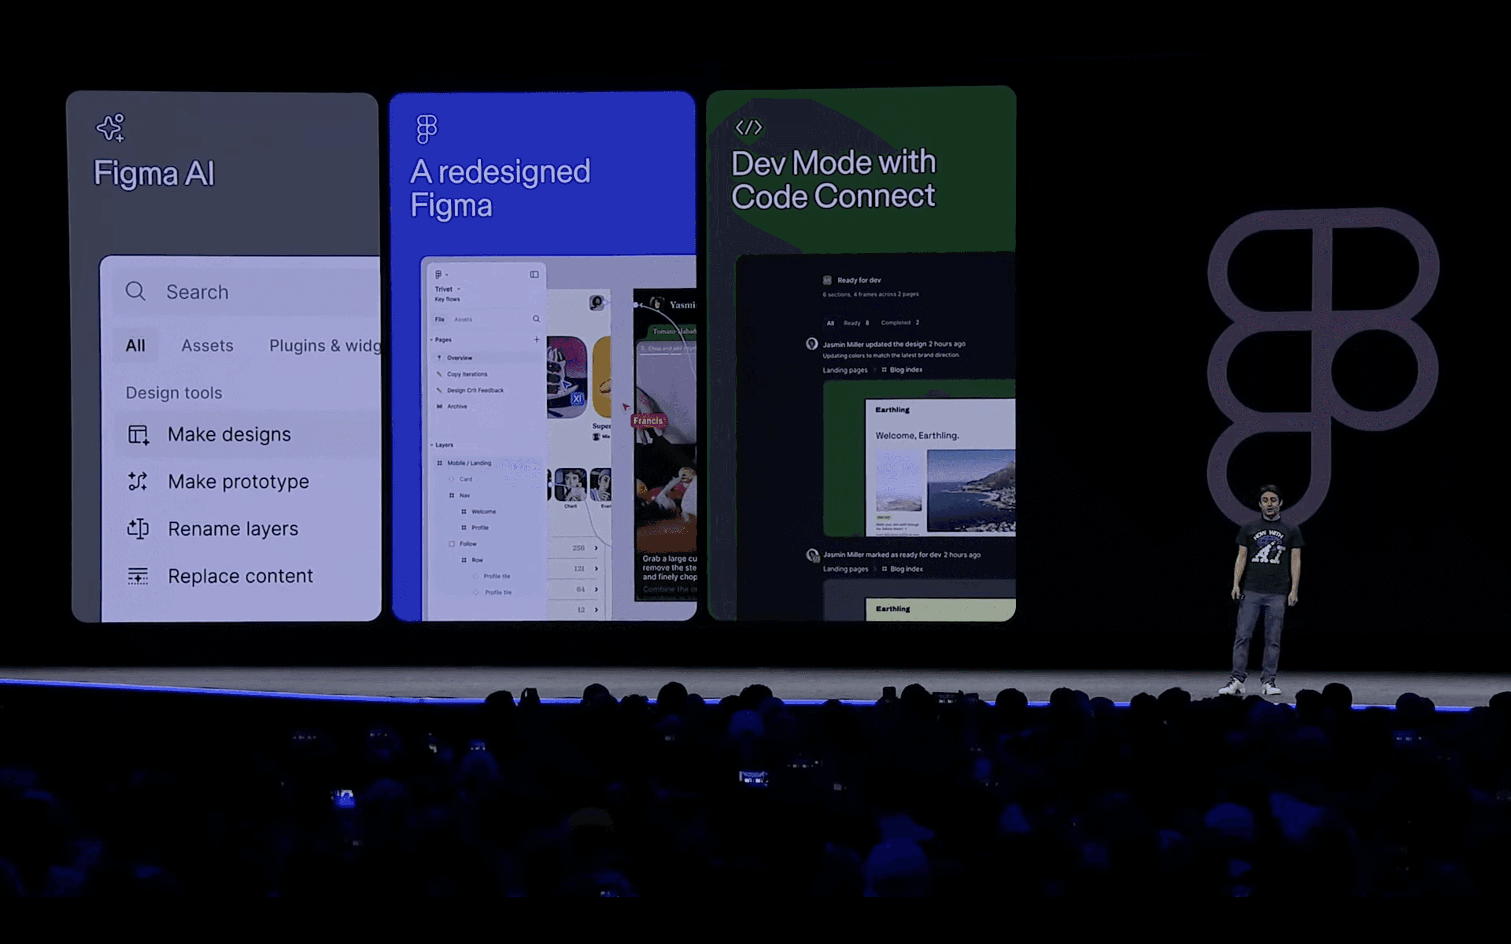1511x944 pixels.
Task: Click the Make designs icon
Action: click(x=138, y=435)
